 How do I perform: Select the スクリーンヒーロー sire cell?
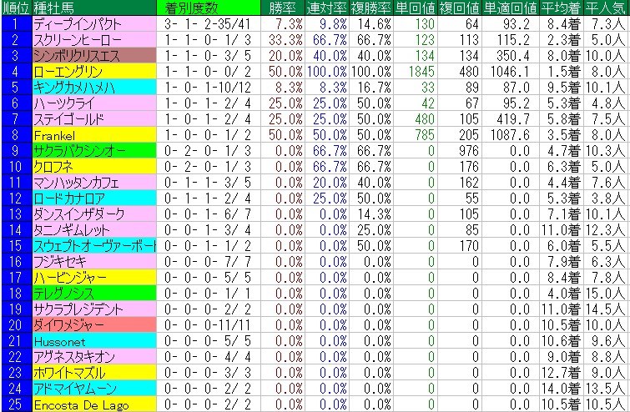[94, 40]
